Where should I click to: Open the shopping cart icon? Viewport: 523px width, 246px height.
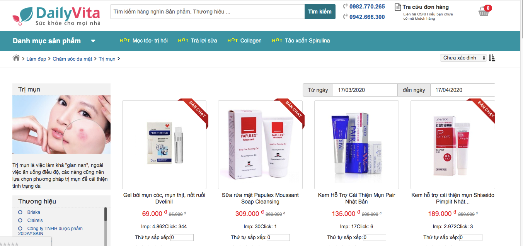pos(484,11)
